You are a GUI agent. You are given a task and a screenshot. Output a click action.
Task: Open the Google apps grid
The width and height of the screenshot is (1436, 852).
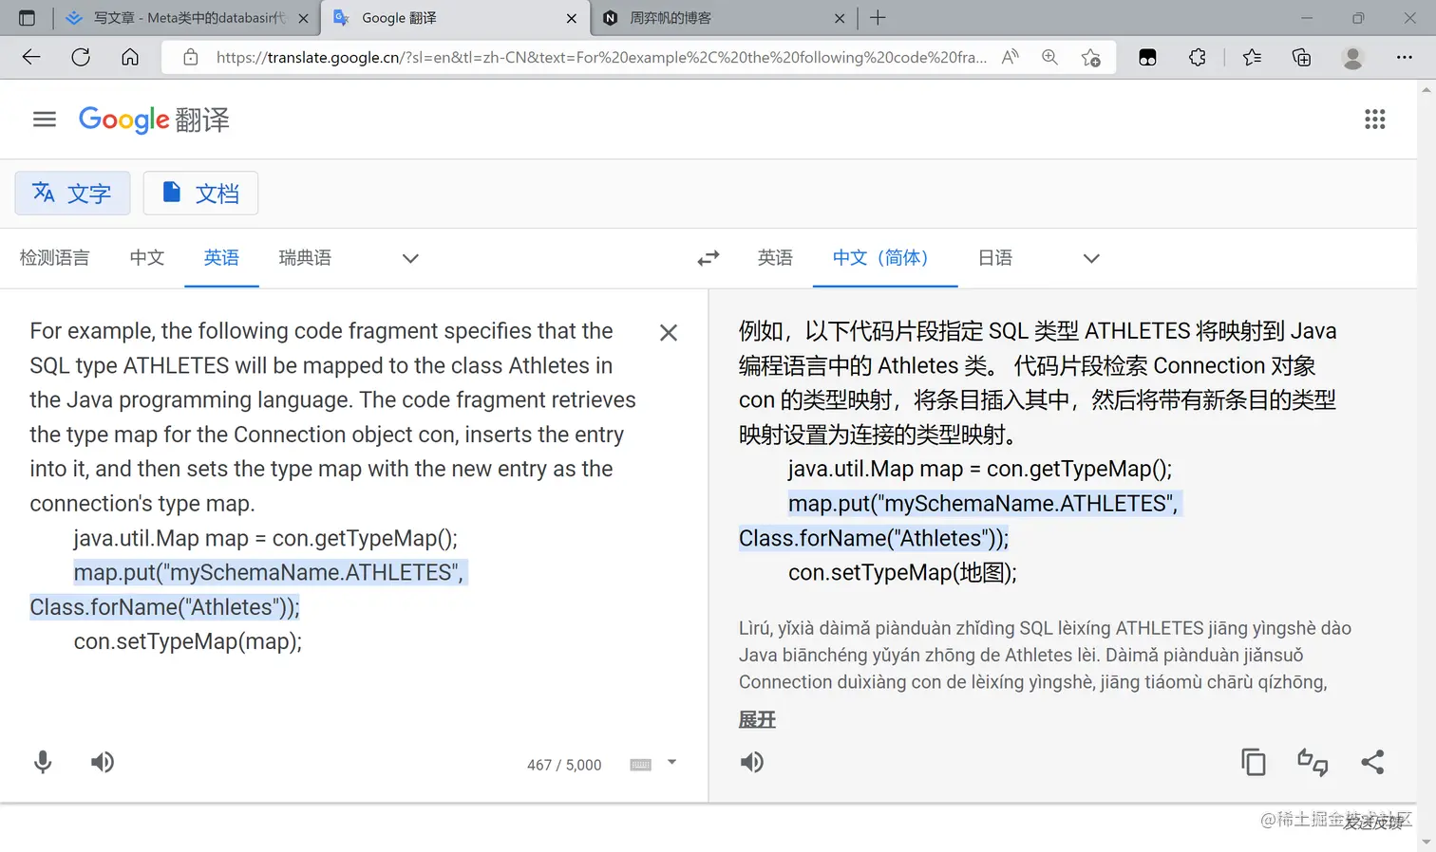click(1375, 120)
